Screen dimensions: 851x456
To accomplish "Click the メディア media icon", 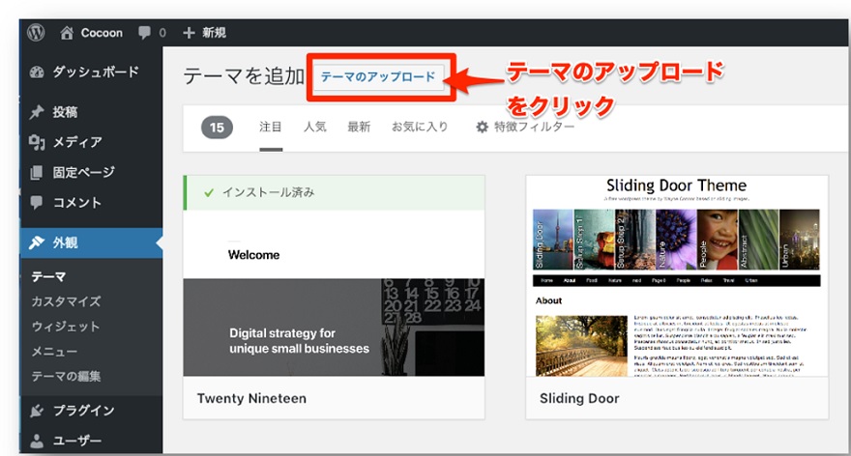I will [37, 142].
